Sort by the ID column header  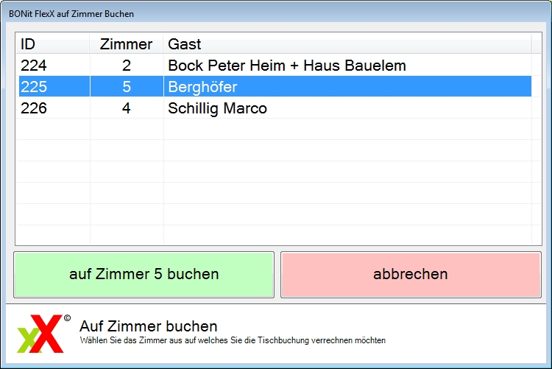(53, 44)
